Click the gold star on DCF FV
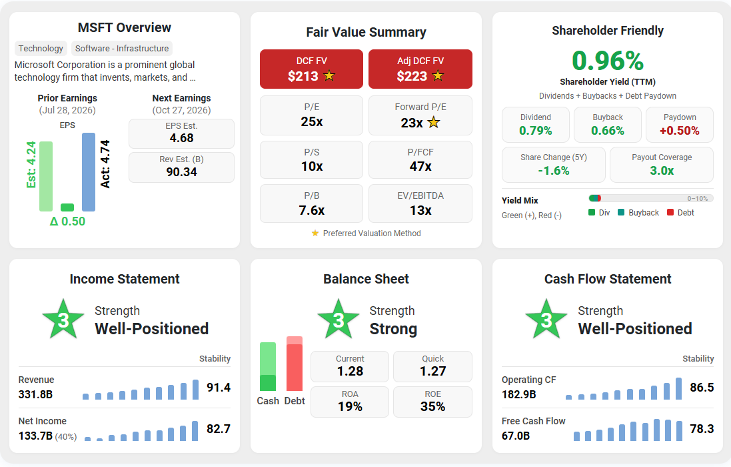 point(329,75)
